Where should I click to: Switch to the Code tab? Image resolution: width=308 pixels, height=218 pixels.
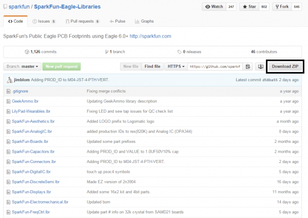(x=15, y=21)
